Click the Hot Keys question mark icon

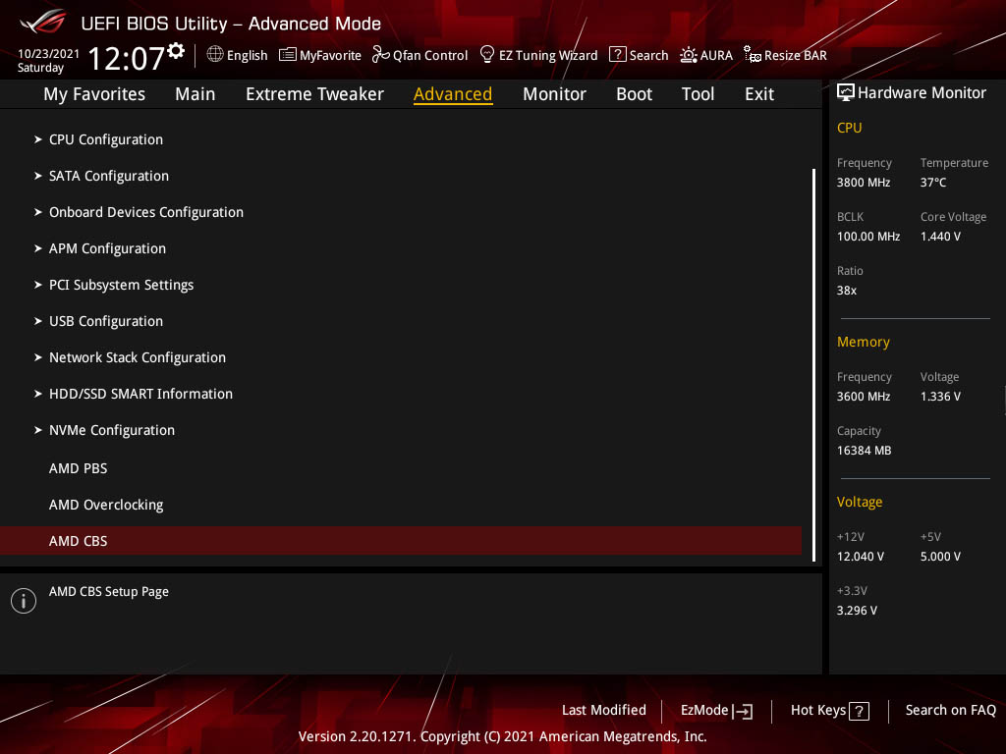coord(859,711)
